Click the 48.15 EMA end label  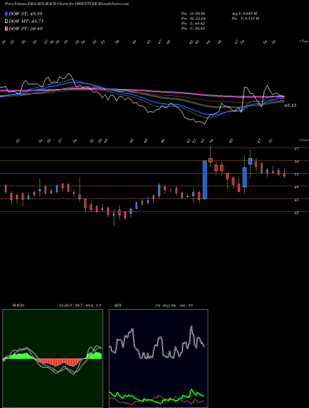point(290,105)
